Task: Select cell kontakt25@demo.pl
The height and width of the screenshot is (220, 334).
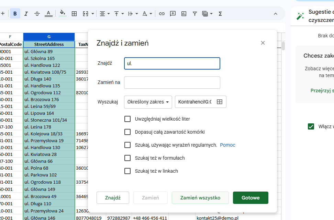Action: [x=238, y=218]
